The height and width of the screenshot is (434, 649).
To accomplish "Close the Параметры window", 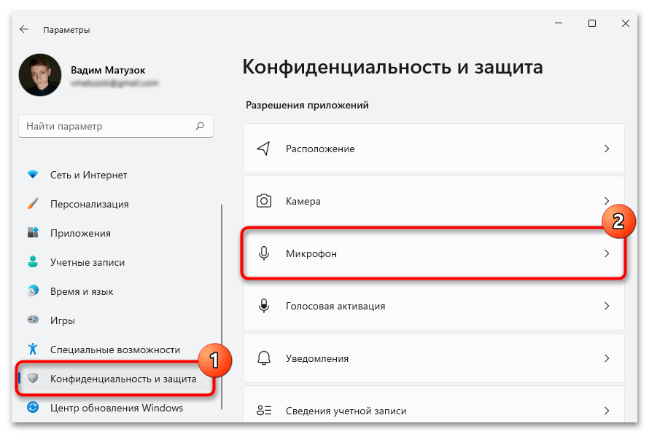I will coord(626,23).
